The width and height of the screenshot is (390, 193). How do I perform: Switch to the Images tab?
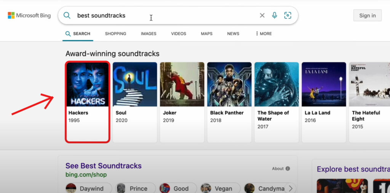tap(149, 33)
